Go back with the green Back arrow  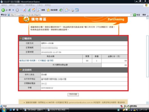(x=6, y=10)
